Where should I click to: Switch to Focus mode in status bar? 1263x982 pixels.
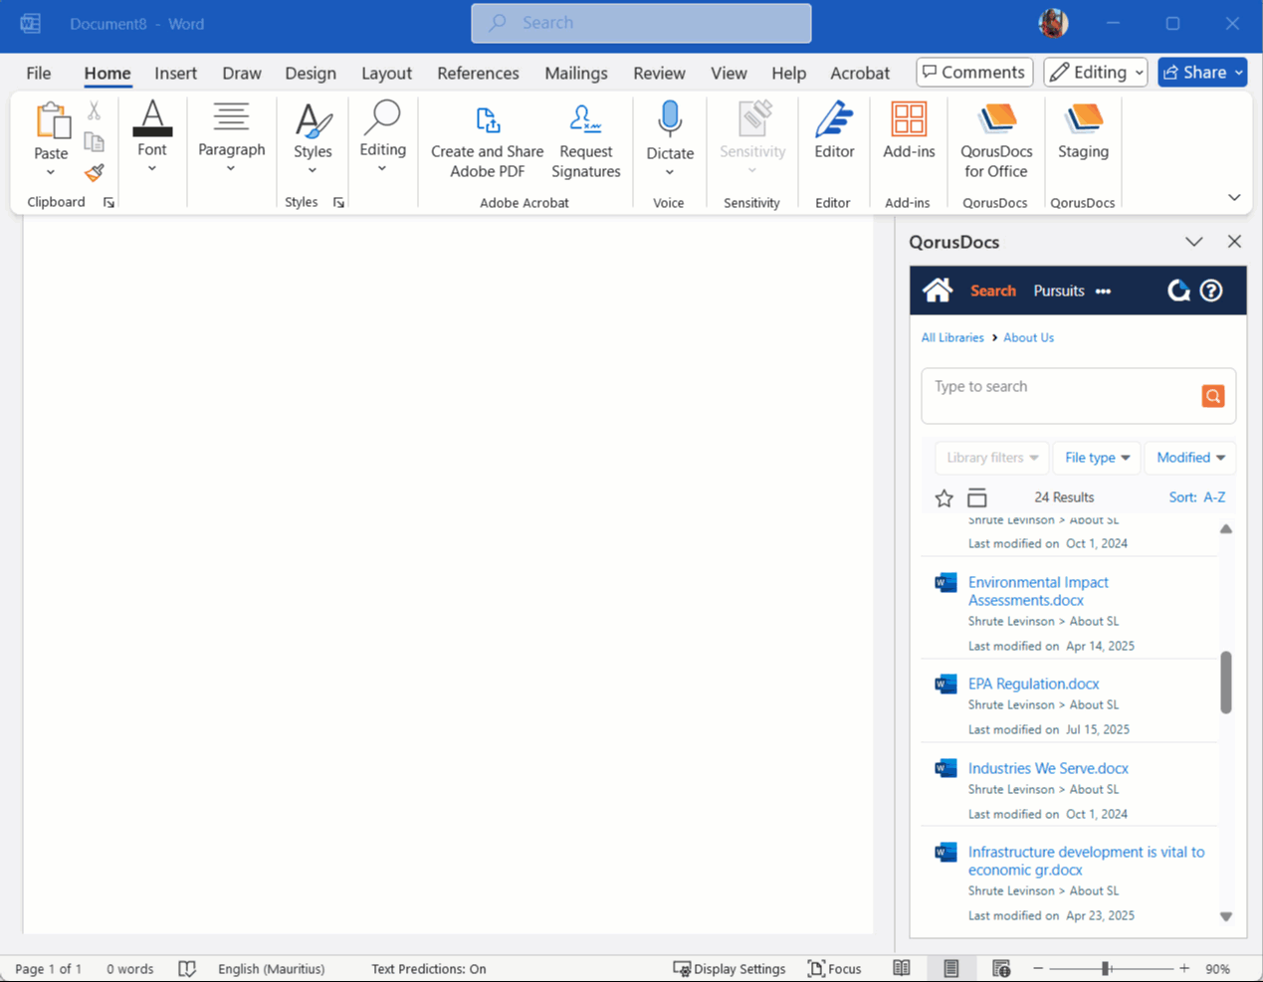coord(834,968)
